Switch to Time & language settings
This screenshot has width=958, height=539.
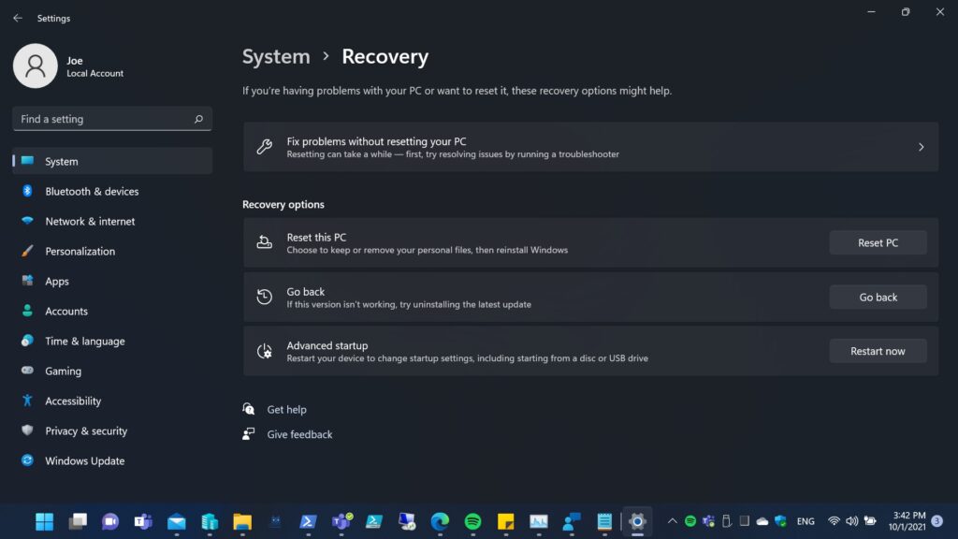pos(84,342)
